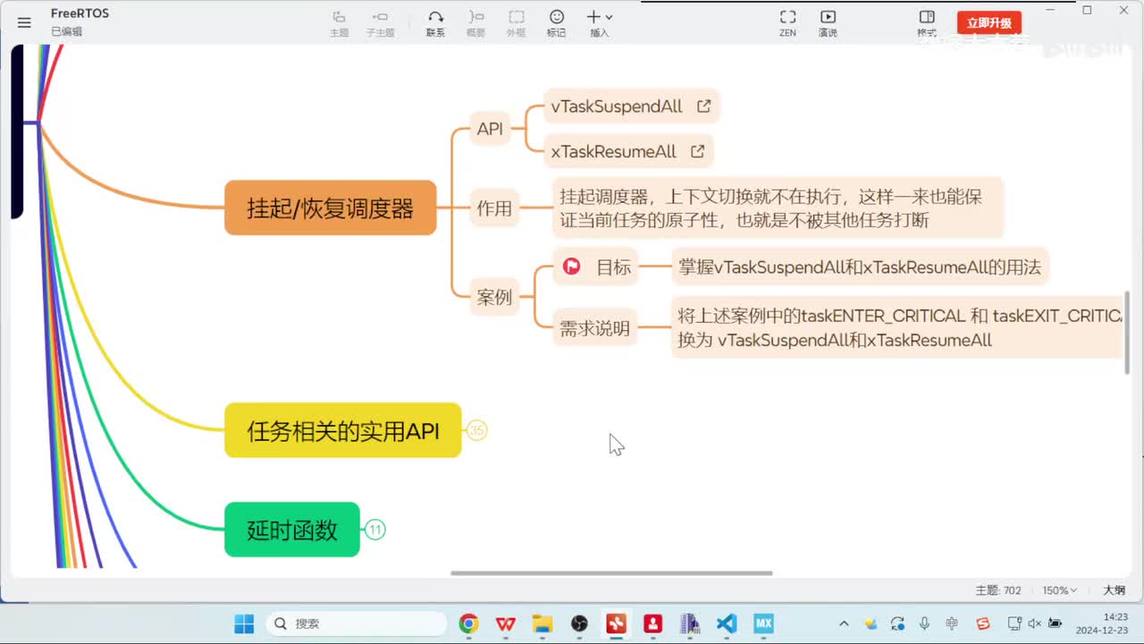Image resolution: width=1144 pixels, height=644 pixels.
Task: Open Visual Studio Code from the taskbar
Action: [x=727, y=623]
